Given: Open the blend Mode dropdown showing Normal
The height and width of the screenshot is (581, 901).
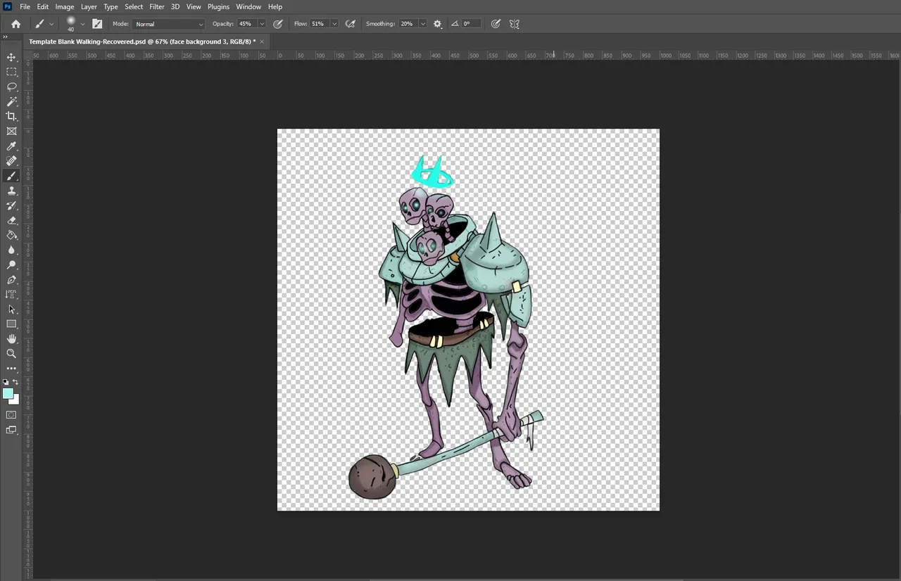Looking at the screenshot, I should (x=169, y=24).
